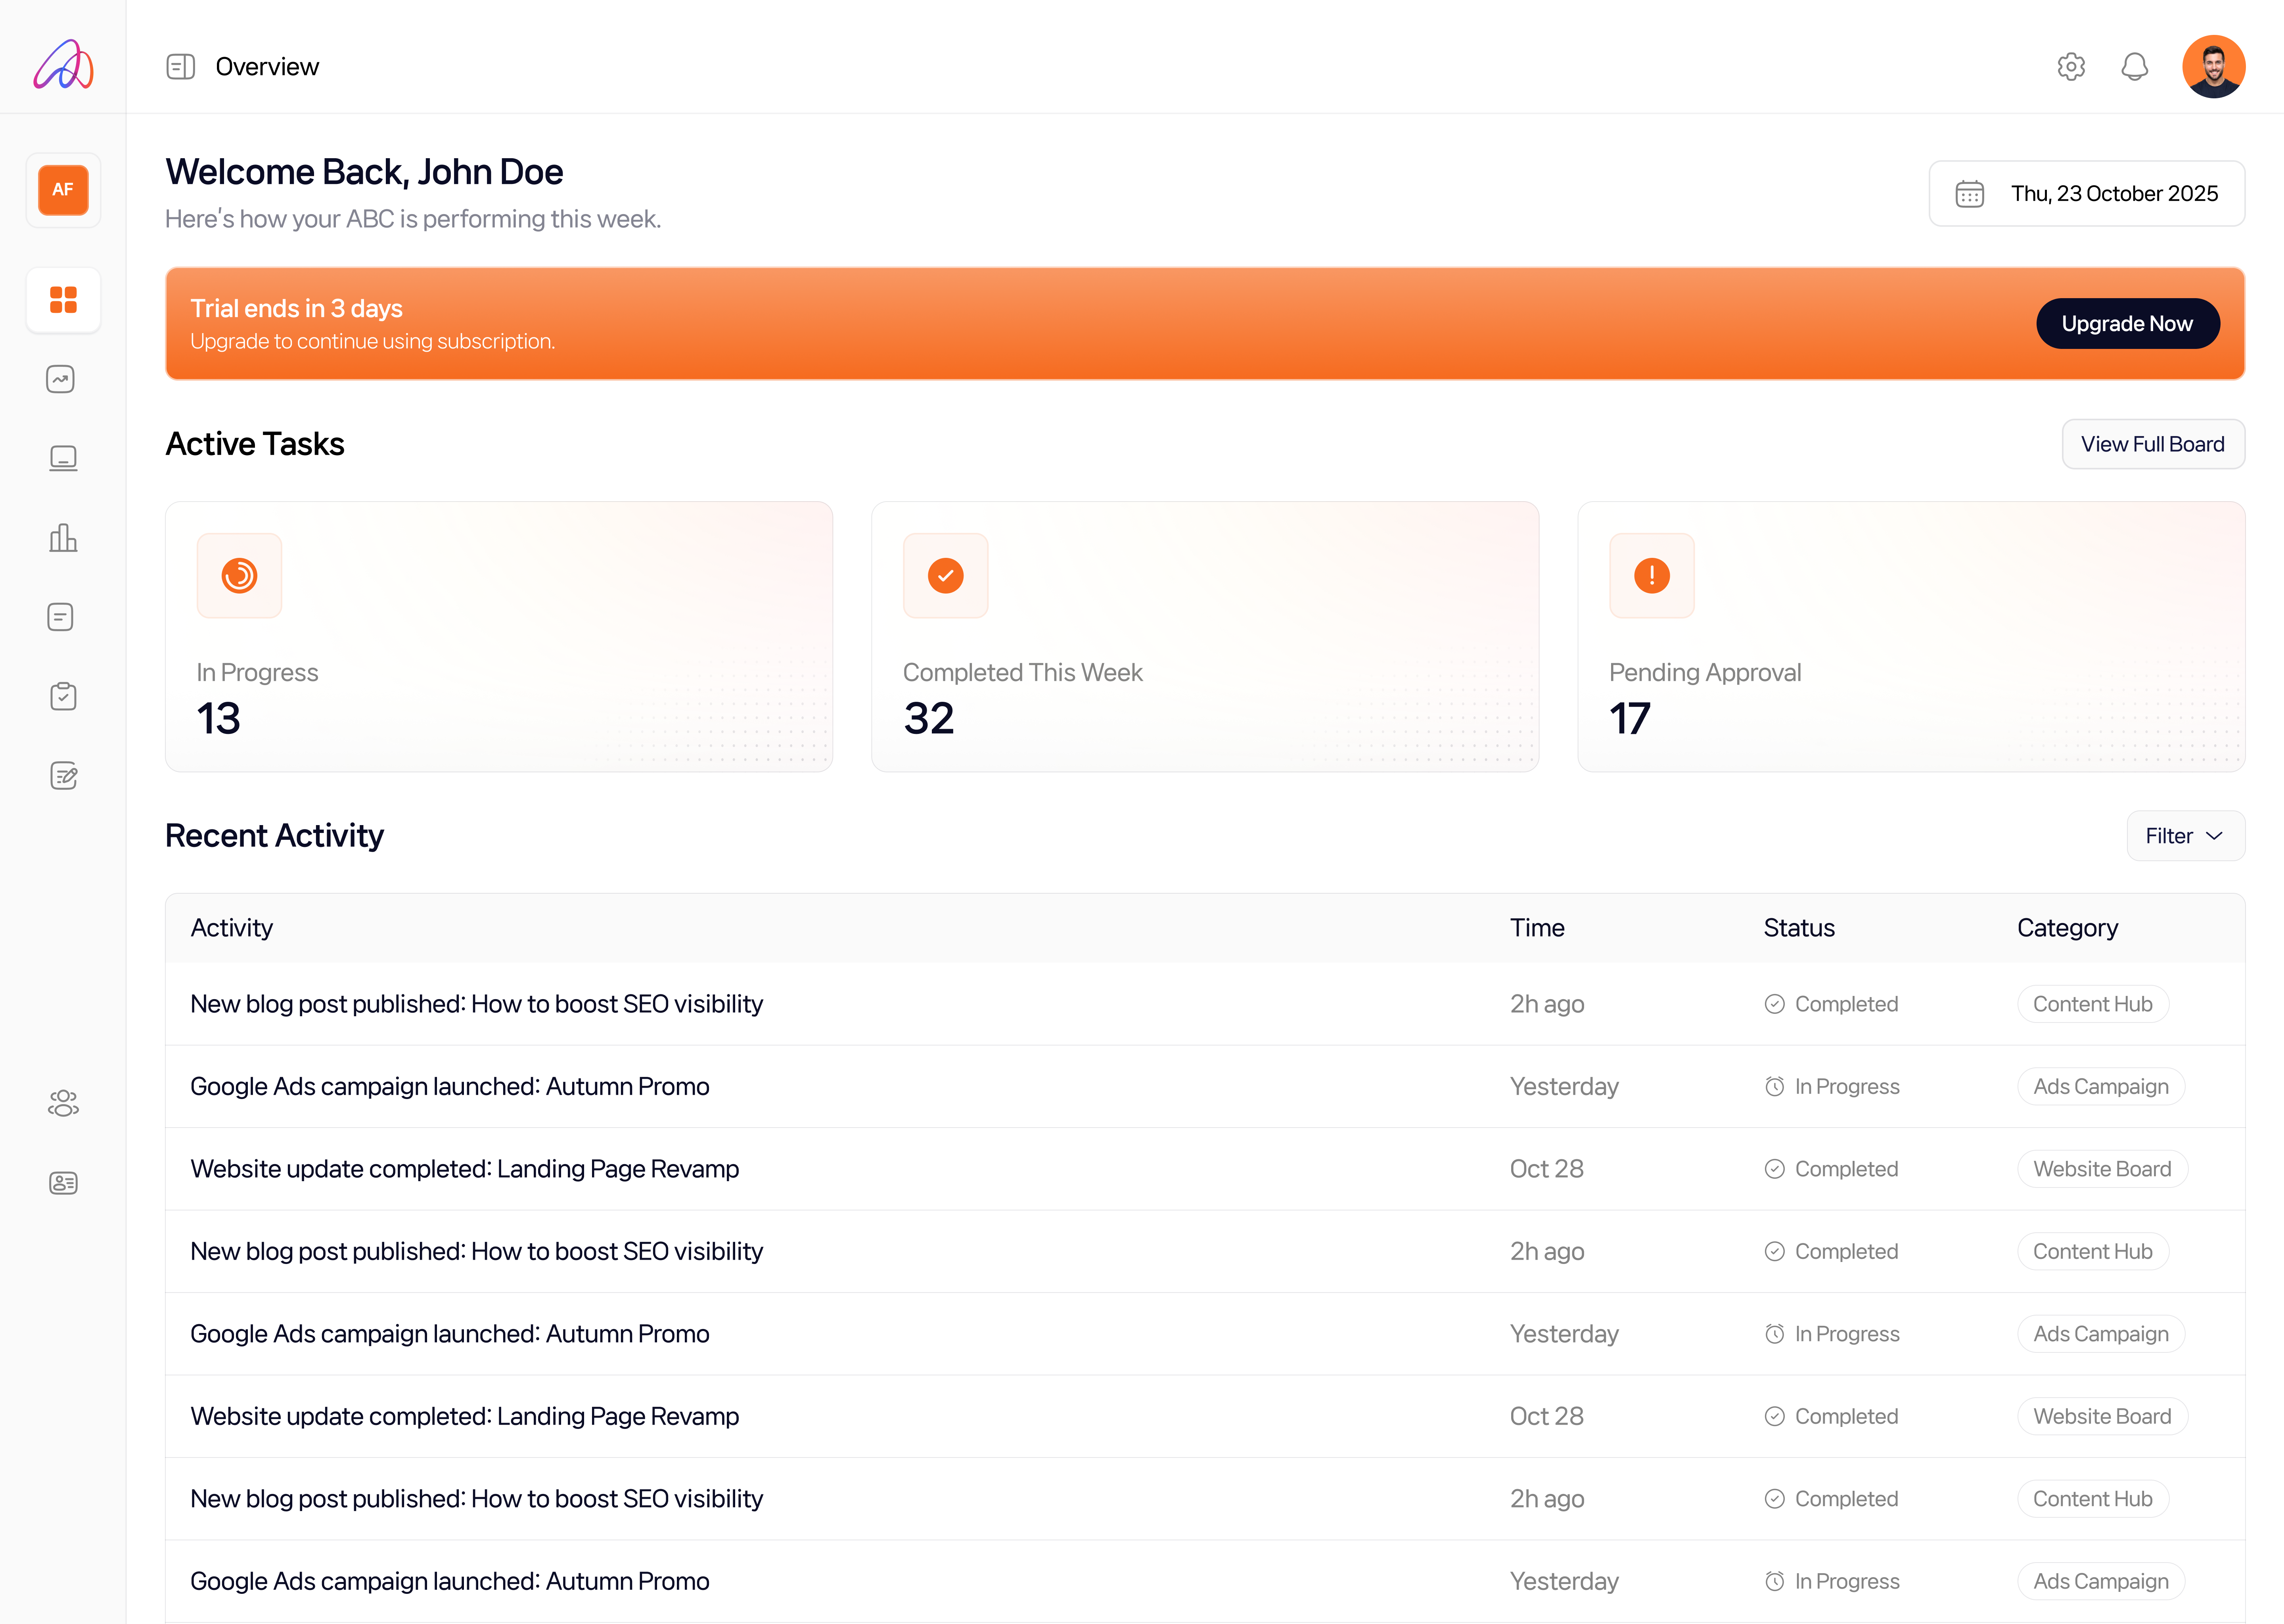Open notifications via the bell icon

pyautogui.click(x=2135, y=66)
